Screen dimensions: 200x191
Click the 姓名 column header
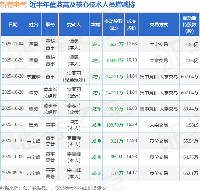point(34,24)
